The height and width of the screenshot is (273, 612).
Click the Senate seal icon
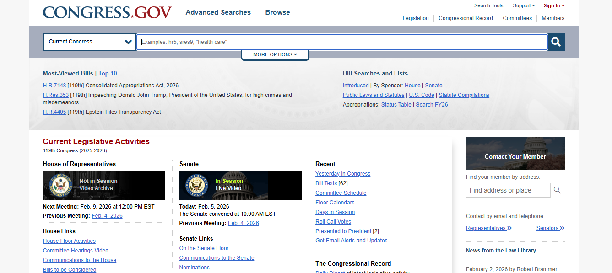pyautogui.click(x=196, y=185)
